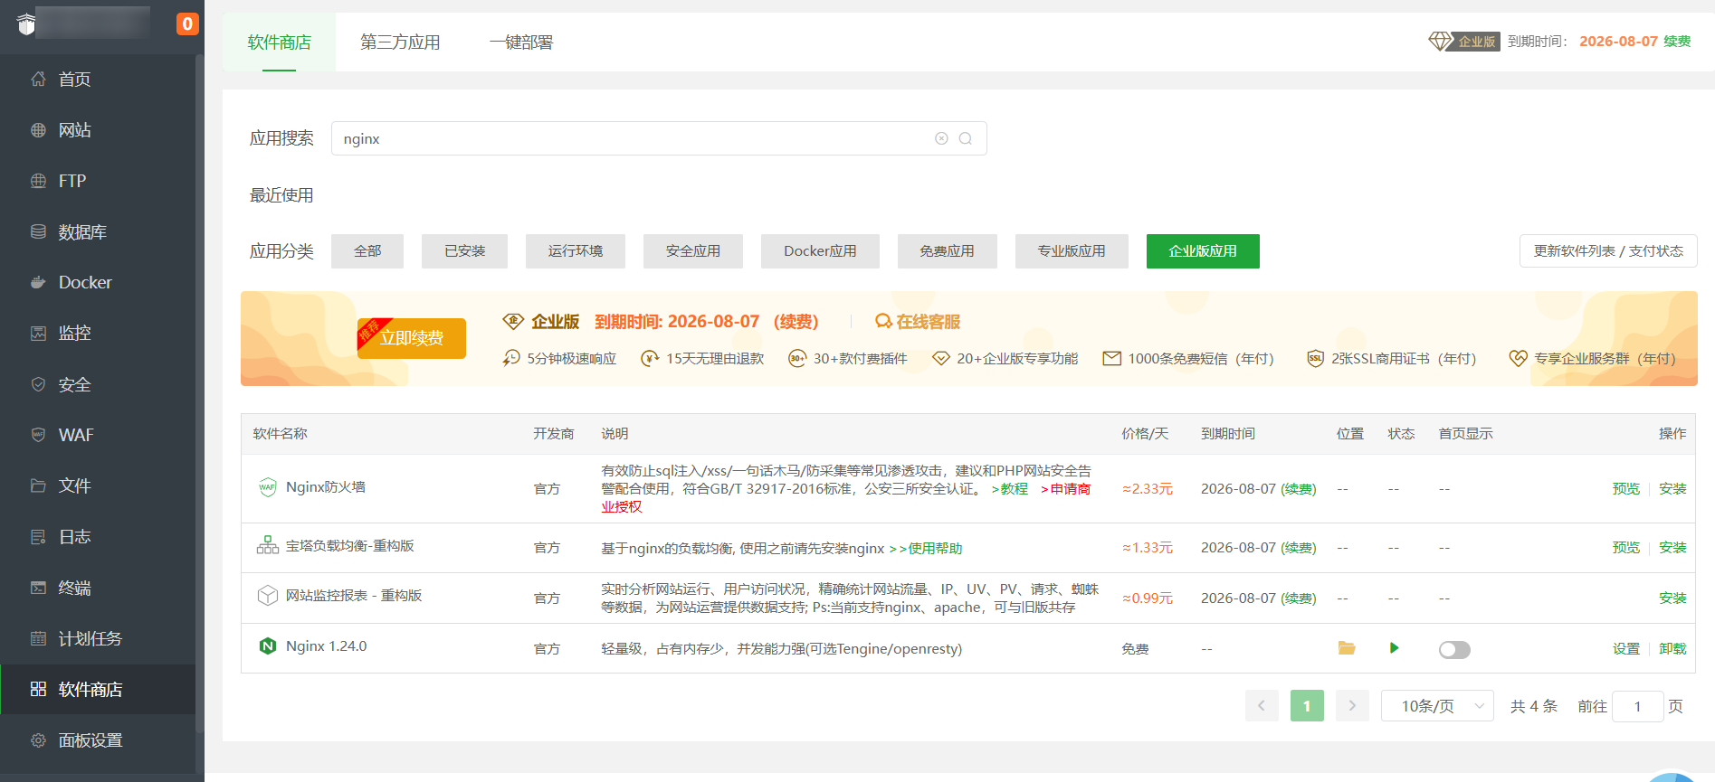Viewport: 1715px width, 782px height.
Task: Click the 在线客服 chat icon
Action: point(883,322)
